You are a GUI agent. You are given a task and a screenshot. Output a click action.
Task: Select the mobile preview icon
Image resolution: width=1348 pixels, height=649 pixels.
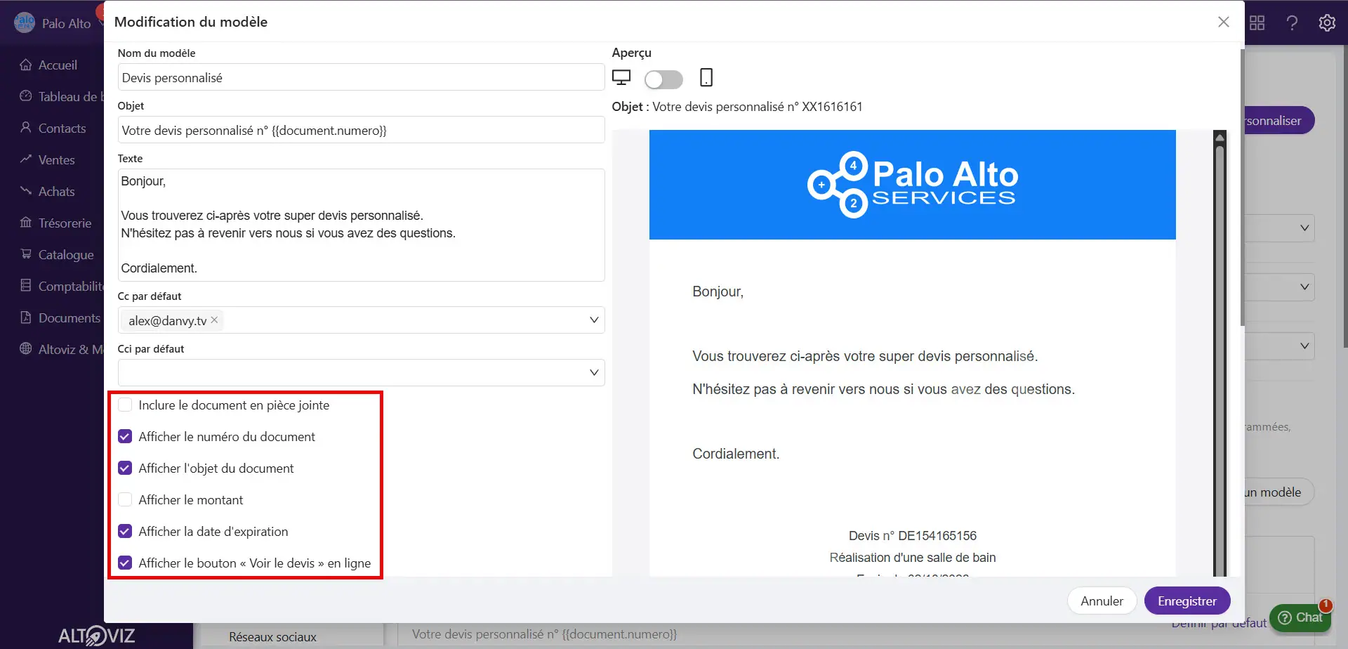click(706, 77)
